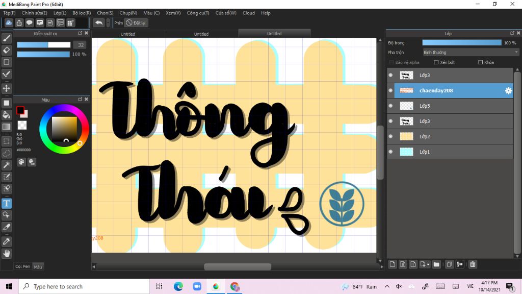This screenshot has height=294, width=522.
Task: Add a new layer in Layers panel
Action: coord(393,264)
